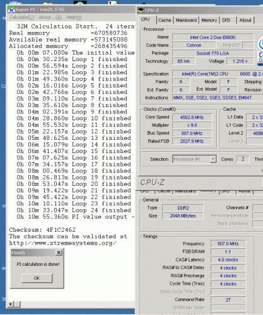Screen dimensions: 263x315
Task: Click the RAS# Precharge value 4 clocks
Action: tap(228, 276)
